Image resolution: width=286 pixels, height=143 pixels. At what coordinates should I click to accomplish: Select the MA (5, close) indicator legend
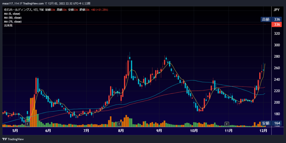coord(12,14)
